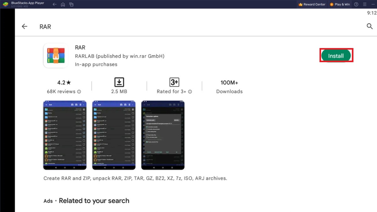Click the RAR app icon
The height and width of the screenshot is (212, 377).
pos(56,56)
